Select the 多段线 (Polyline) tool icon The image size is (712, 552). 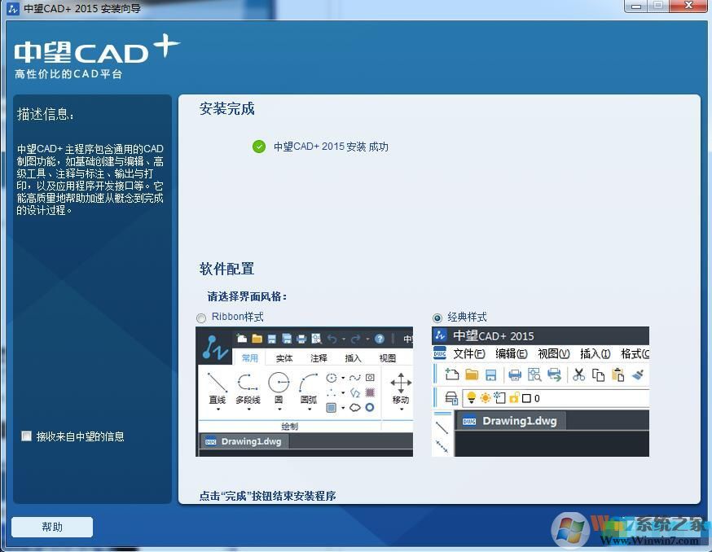pos(248,383)
